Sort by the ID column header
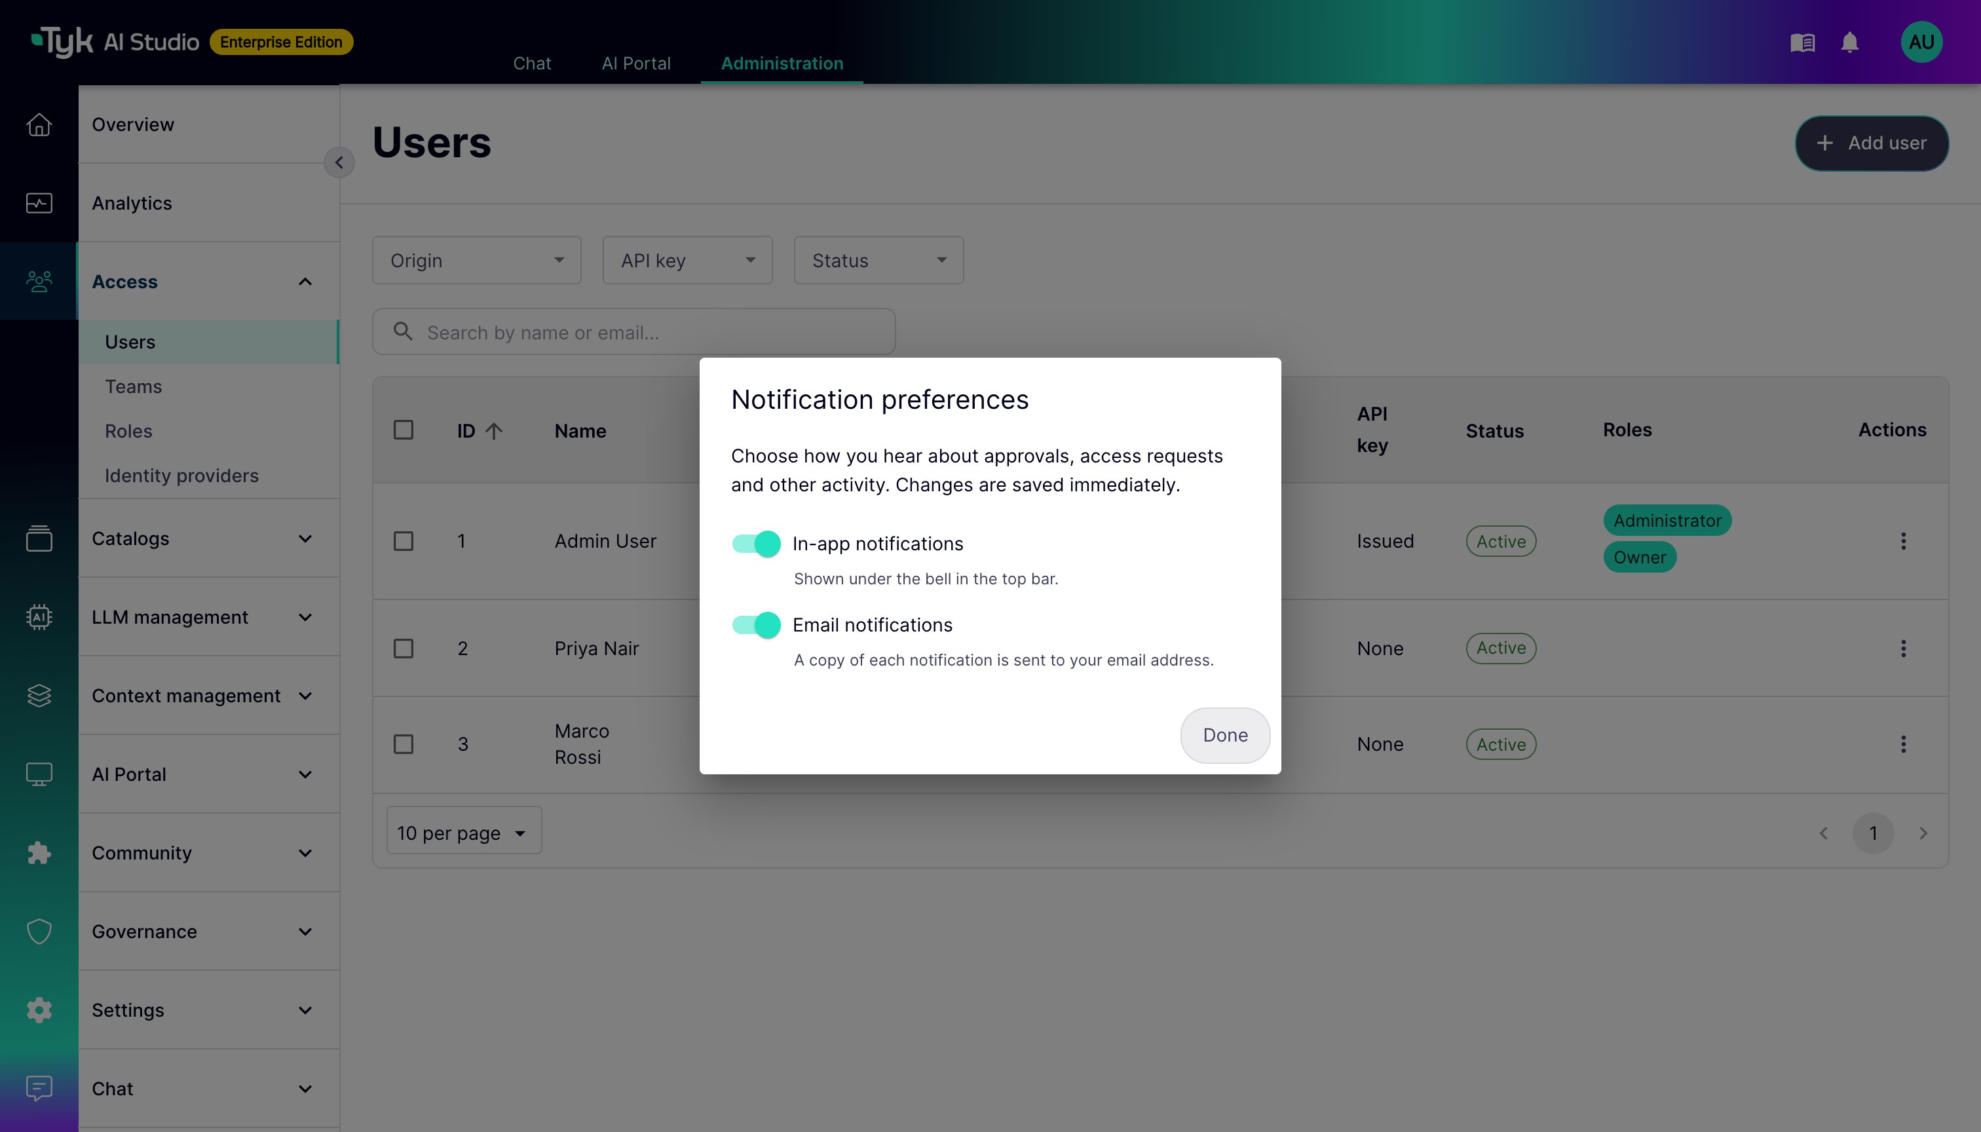 (479, 430)
